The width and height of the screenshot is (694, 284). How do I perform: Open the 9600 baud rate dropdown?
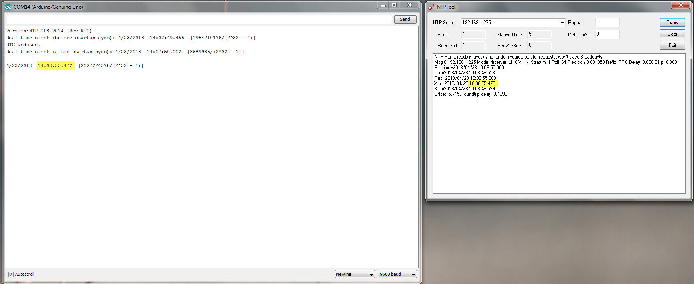pyautogui.click(x=398, y=274)
